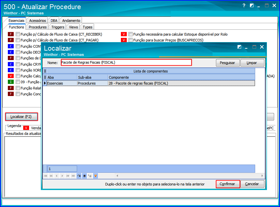
Task: Click the next-page double-arrow in grid navigator
Action: click(68, 176)
